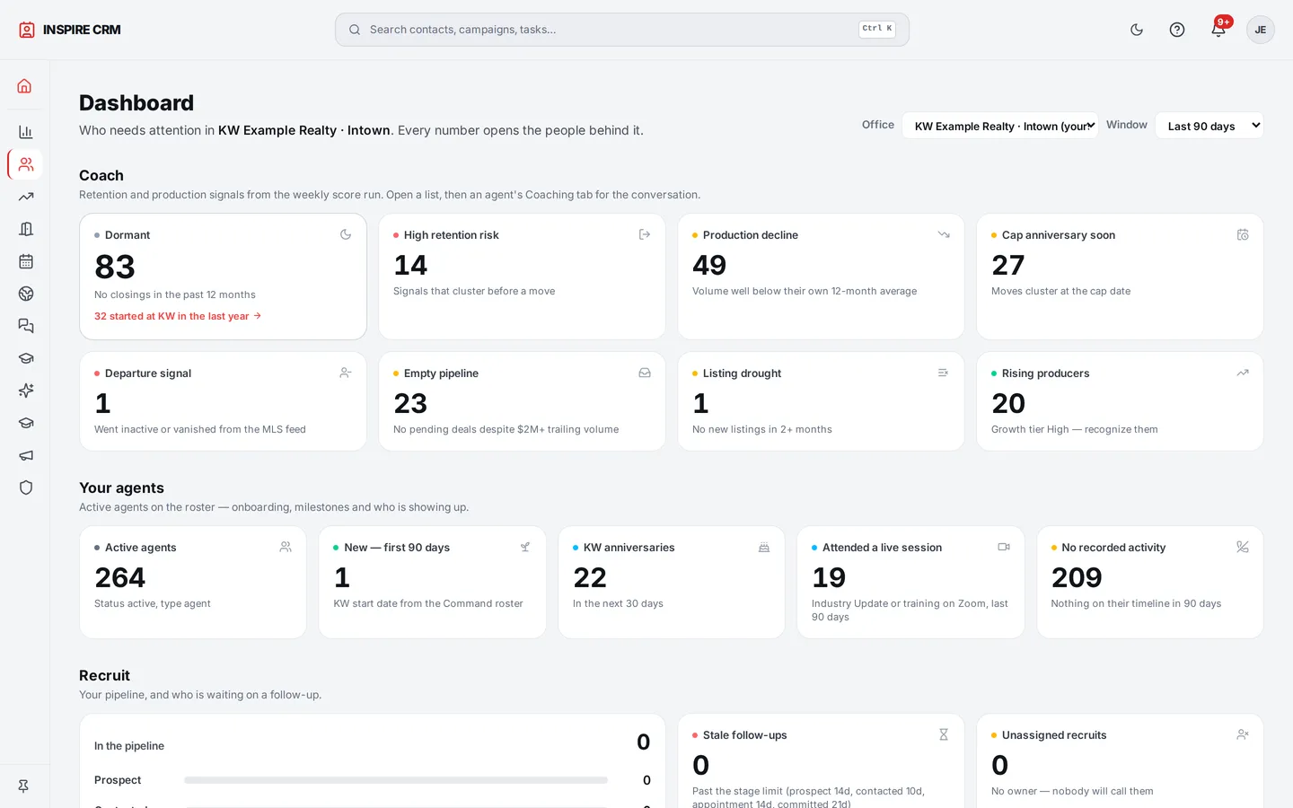1293x808 pixels.
Task: Open the soccer ball sidebar icon
Action: click(x=25, y=294)
